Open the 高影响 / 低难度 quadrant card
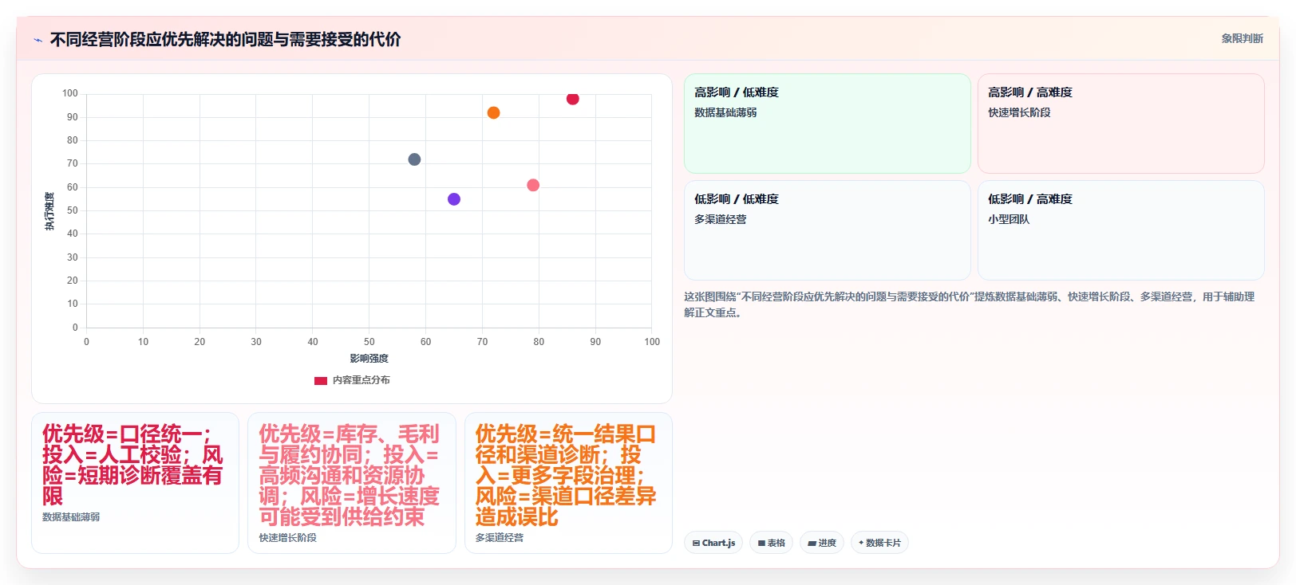1296x585 pixels. [827, 124]
